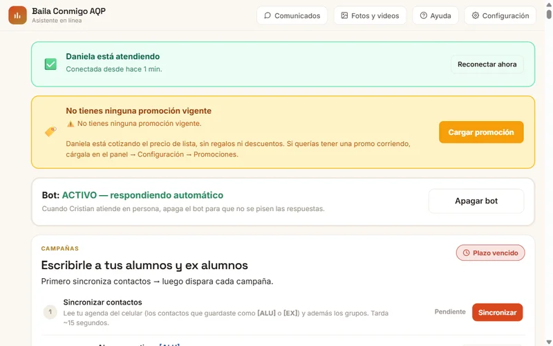Click the green checkmark icon beside Daniela
This screenshot has height=346, width=553.
click(x=50, y=64)
